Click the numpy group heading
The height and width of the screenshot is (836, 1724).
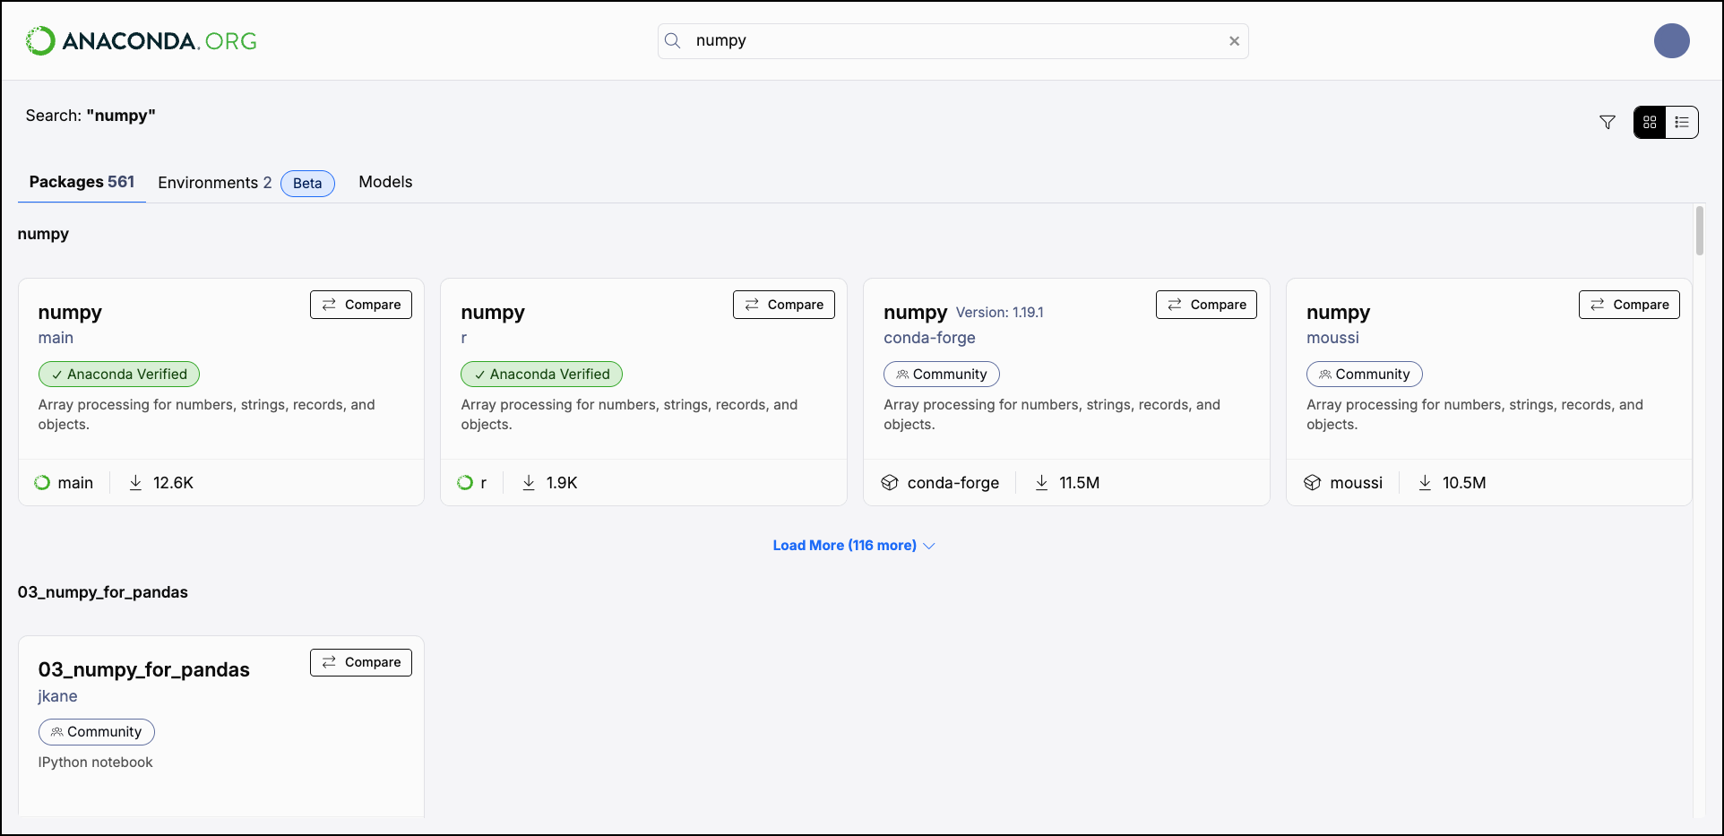[43, 234]
